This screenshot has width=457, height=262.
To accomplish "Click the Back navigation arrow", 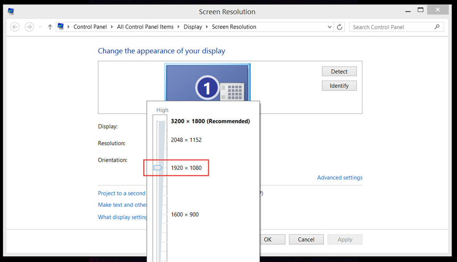I will tap(15, 27).
